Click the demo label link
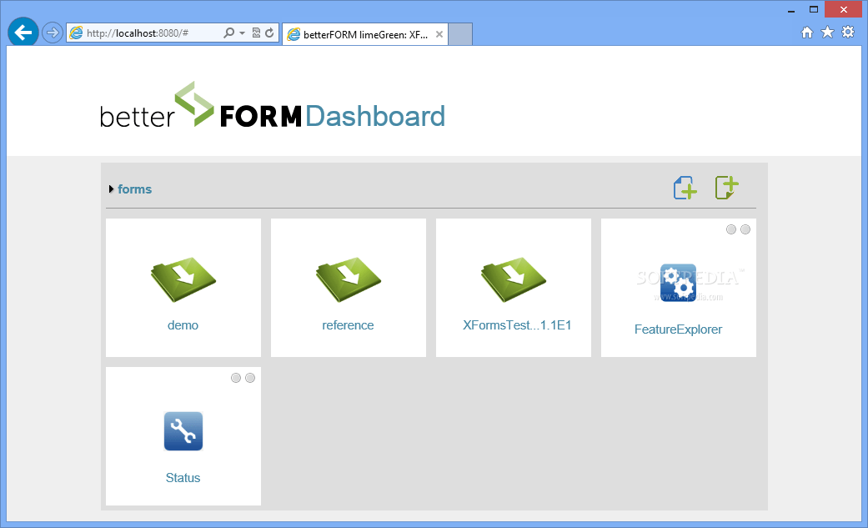This screenshot has height=528, width=868. click(183, 325)
